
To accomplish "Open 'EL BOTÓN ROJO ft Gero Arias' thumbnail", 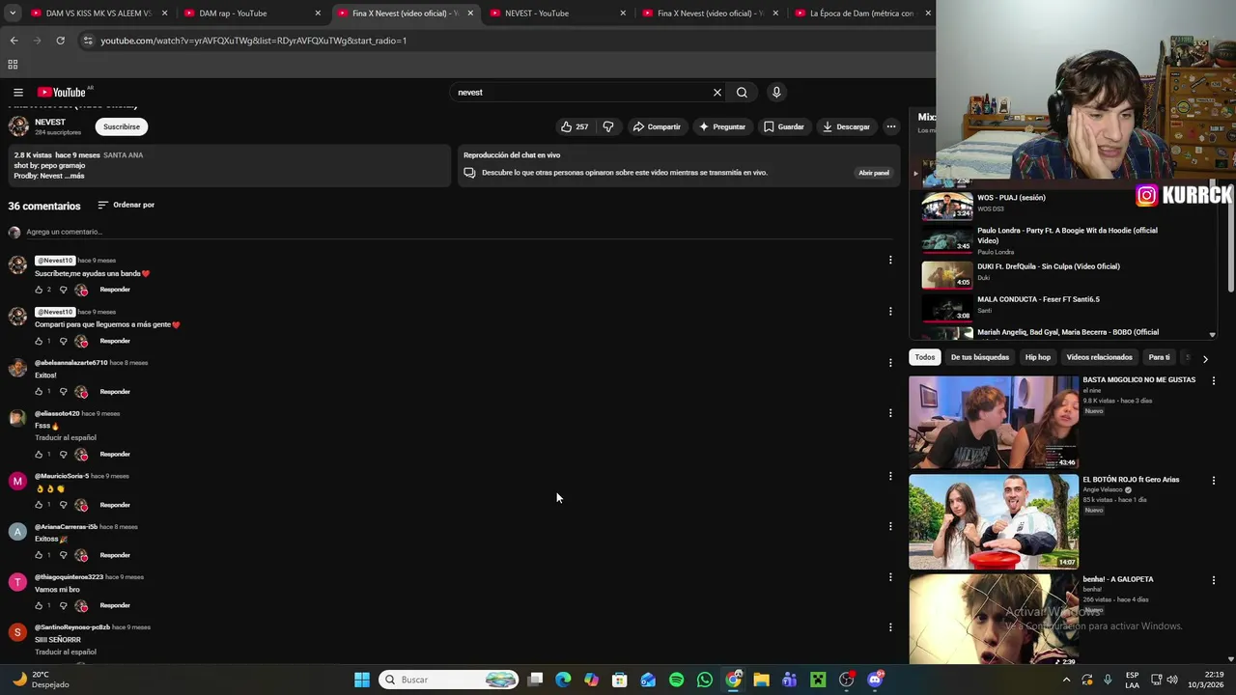I will (x=994, y=521).
